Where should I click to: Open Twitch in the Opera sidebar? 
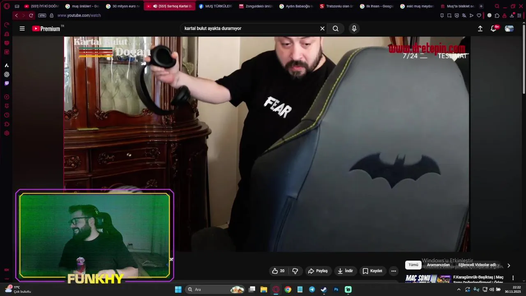[x=7, y=83]
